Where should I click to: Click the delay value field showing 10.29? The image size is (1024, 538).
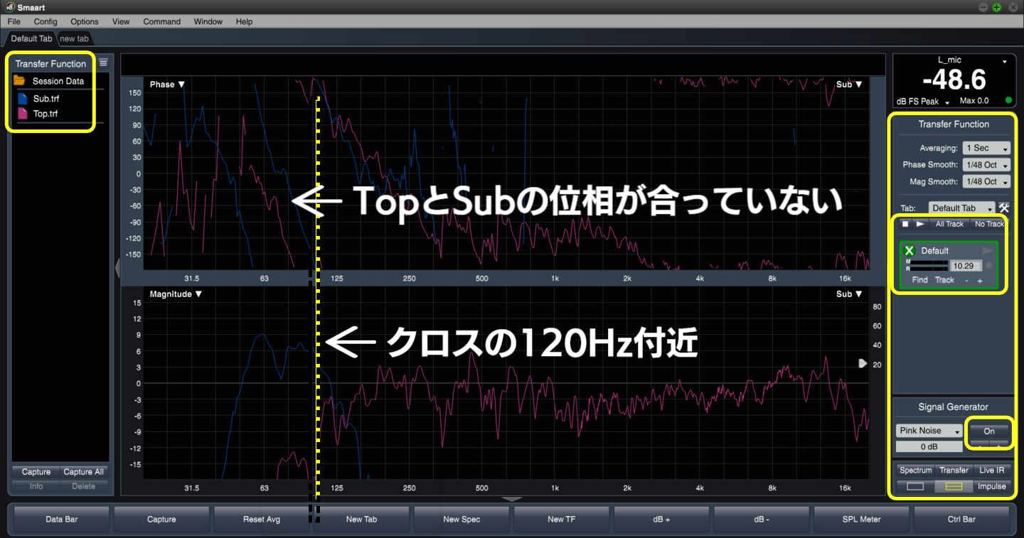(x=965, y=265)
